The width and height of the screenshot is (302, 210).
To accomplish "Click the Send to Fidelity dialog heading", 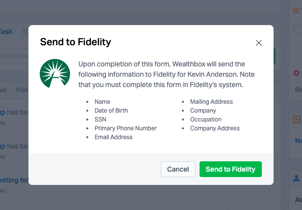I will (75, 42).
